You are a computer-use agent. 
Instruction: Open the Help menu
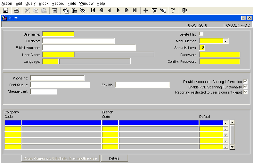pos(101,4)
